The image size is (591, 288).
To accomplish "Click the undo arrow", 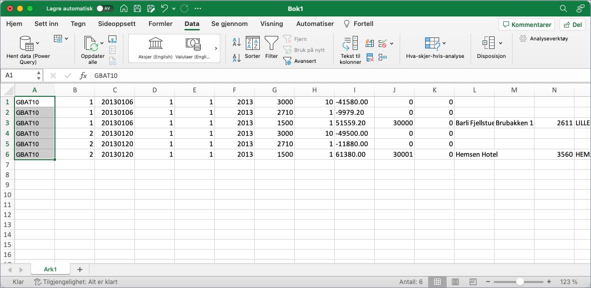I will pyautogui.click(x=164, y=8).
